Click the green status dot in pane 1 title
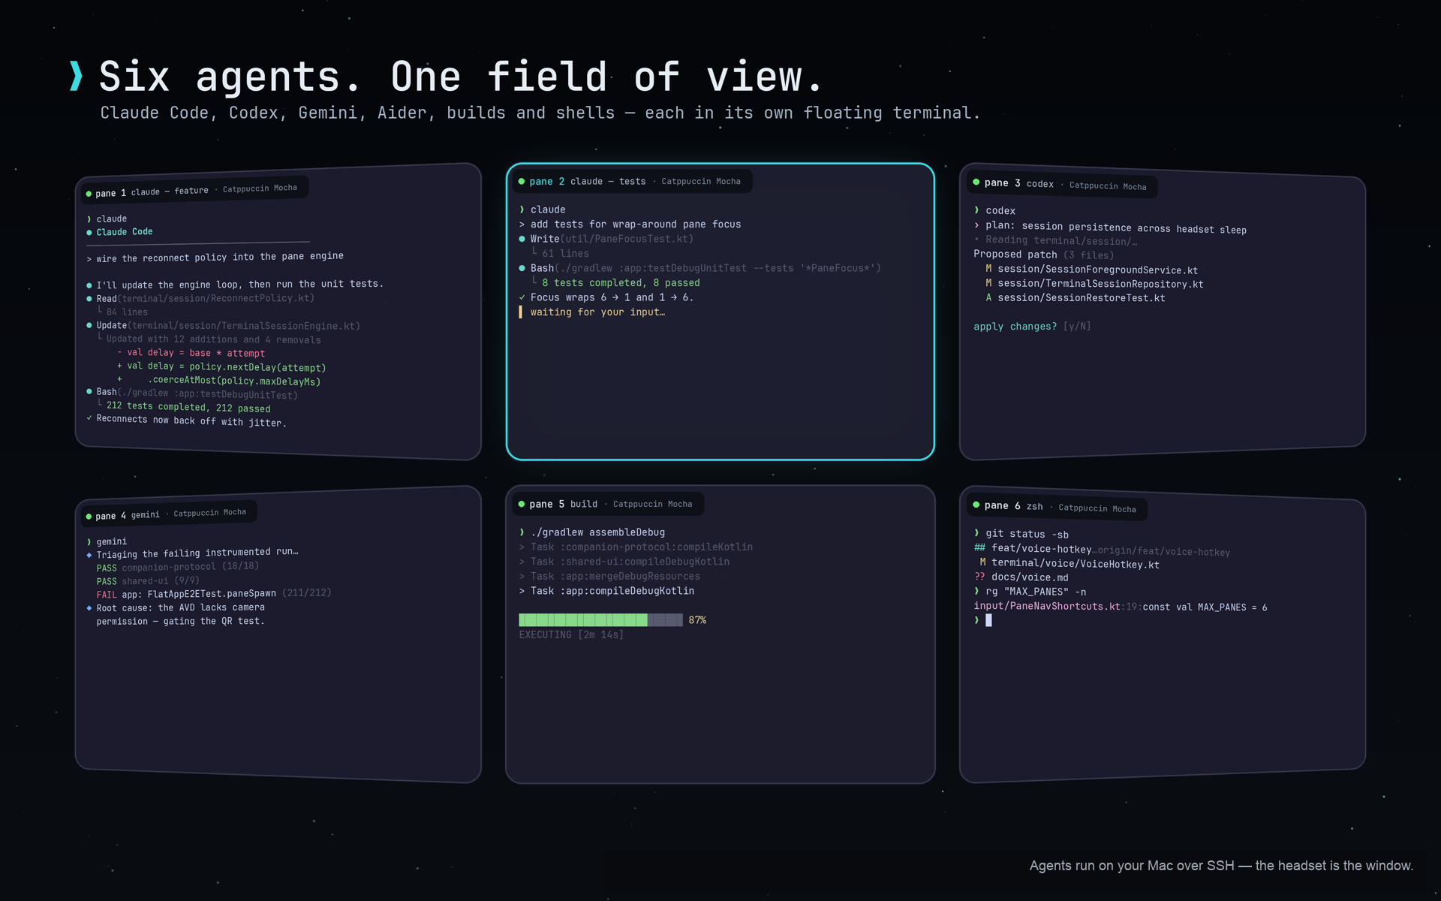This screenshot has height=901, width=1441. click(x=89, y=194)
